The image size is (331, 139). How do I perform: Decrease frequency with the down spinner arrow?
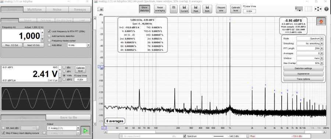(43, 39)
